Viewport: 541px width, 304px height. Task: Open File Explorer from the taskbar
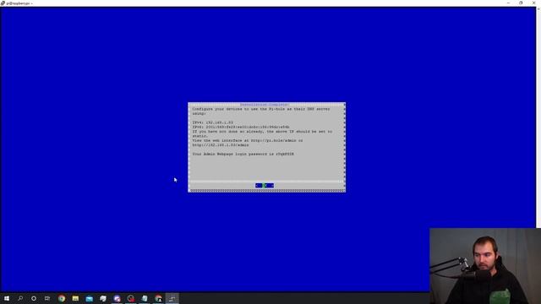pos(75,298)
